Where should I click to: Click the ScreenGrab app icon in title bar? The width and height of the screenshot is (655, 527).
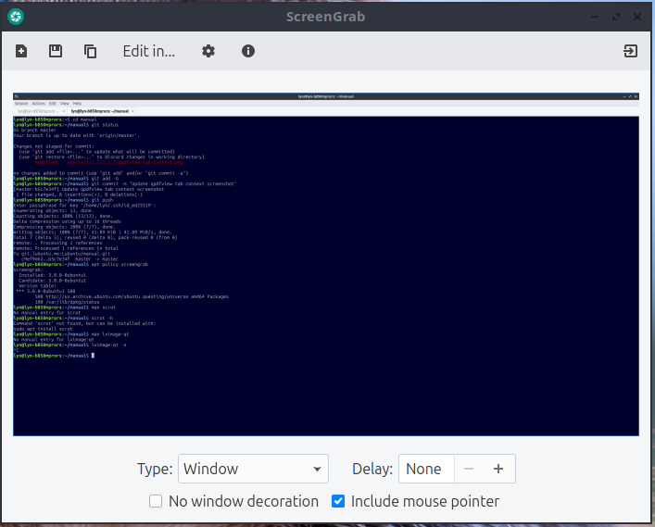(16, 16)
